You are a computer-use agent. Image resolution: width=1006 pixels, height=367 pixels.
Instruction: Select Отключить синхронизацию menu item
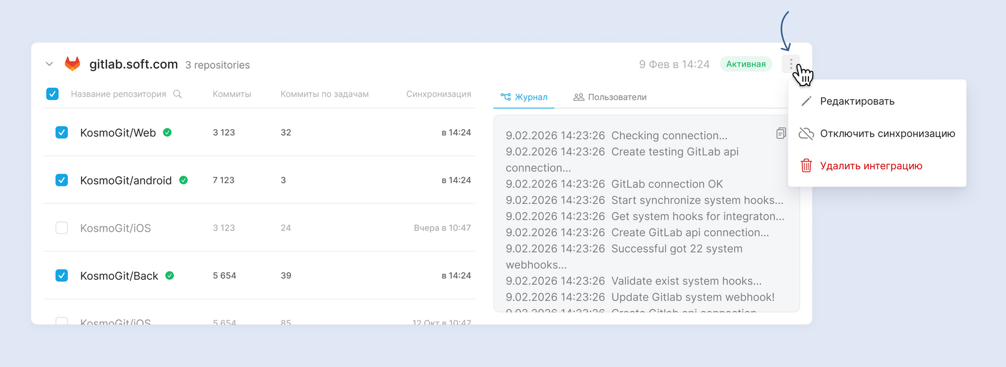coord(887,133)
